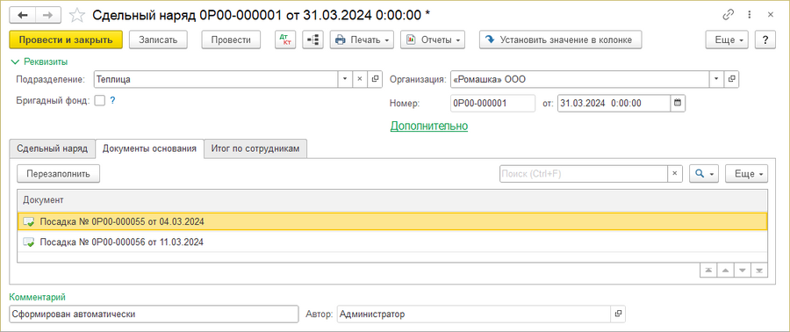Click the Номер input field

pyautogui.click(x=492, y=103)
